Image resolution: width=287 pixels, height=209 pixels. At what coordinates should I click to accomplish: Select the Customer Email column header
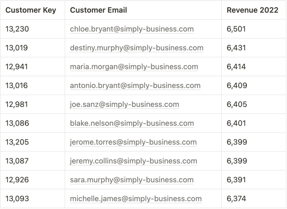point(143,10)
